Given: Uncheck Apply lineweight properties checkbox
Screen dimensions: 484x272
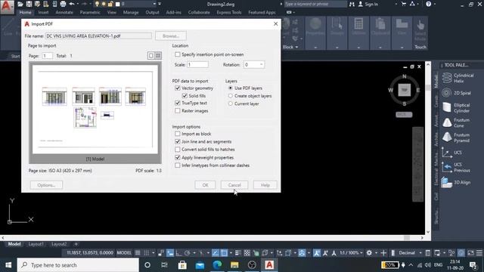Looking at the screenshot, I should (x=178, y=157).
